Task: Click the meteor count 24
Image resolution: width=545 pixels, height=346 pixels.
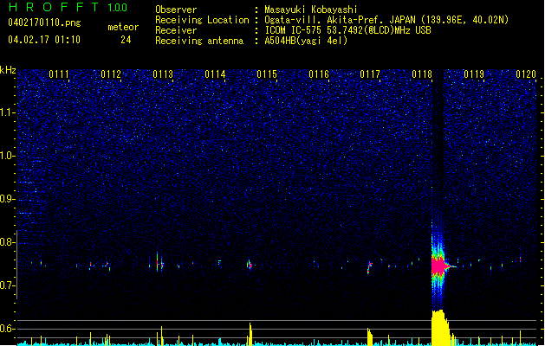Action: tap(126, 40)
